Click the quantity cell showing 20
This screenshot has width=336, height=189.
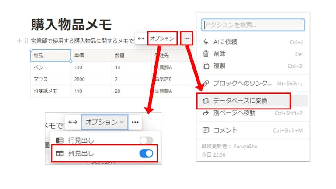coord(131,91)
